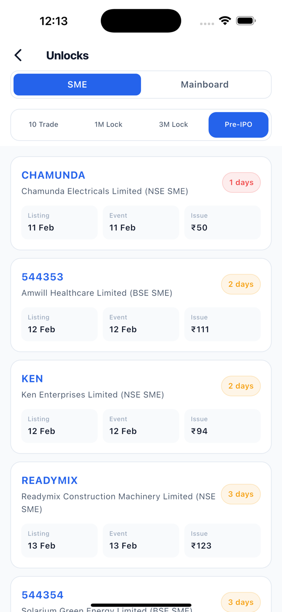Switch to the SME segment
Image resolution: width=282 pixels, height=612 pixels.
[77, 84]
